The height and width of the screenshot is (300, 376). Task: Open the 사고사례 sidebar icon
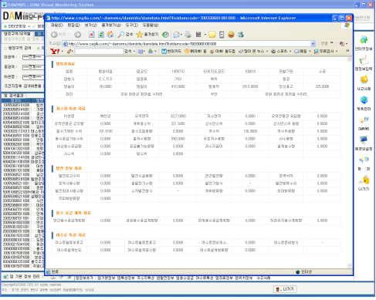[x=364, y=83]
